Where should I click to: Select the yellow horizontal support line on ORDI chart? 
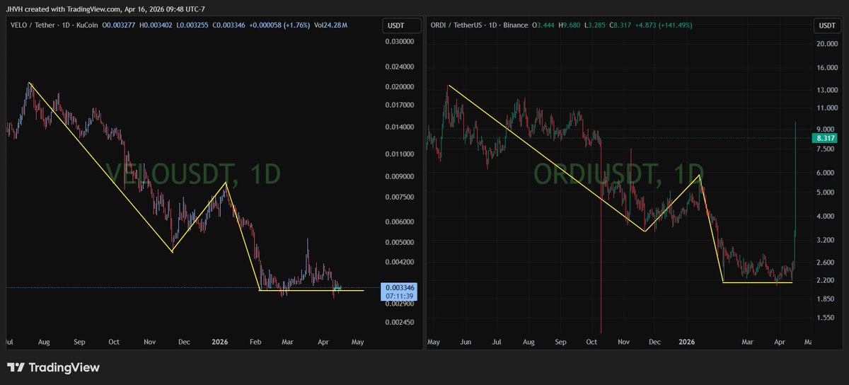(757, 282)
